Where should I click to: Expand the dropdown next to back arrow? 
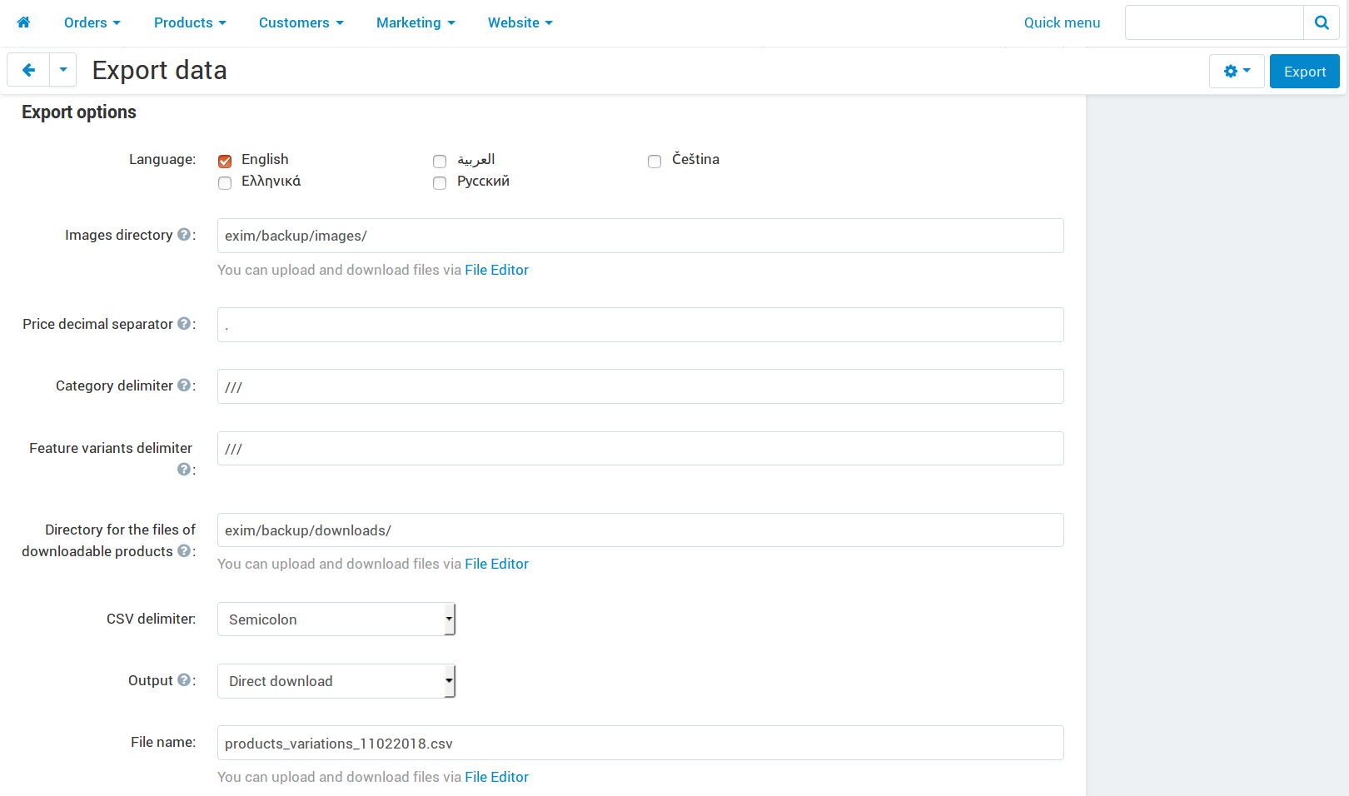tap(63, 70)
